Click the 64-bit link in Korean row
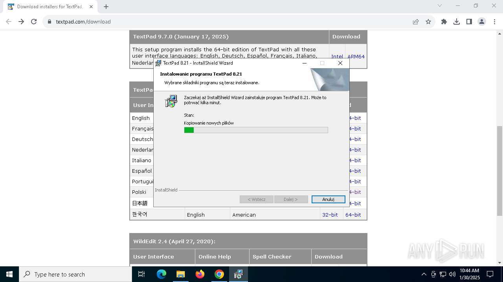The width and height of the screenshot is (503, 282). click(x=353, y=215)
